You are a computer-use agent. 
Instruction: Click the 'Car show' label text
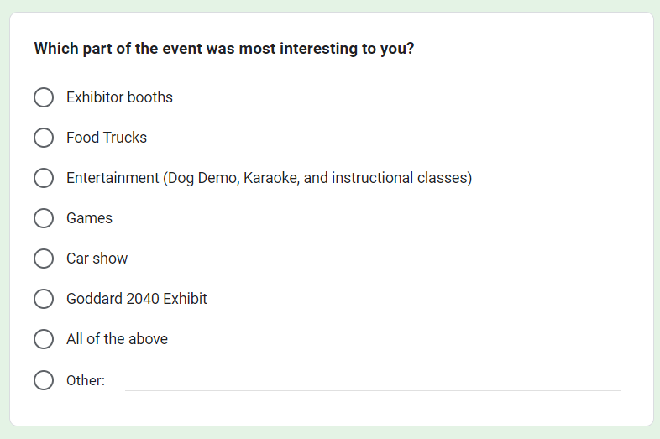[x=97, y=259]
